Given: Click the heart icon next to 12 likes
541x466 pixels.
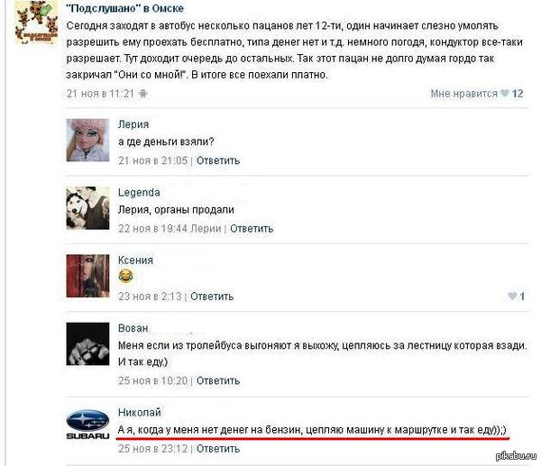Looking at the screenshot, I should coord(504,93).
